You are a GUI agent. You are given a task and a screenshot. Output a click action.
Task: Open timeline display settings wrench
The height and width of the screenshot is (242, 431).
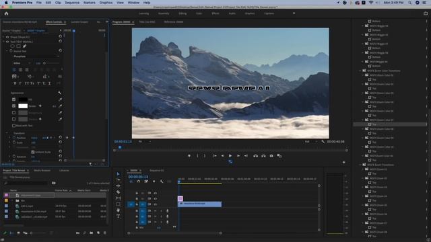(x=162, y=182)
